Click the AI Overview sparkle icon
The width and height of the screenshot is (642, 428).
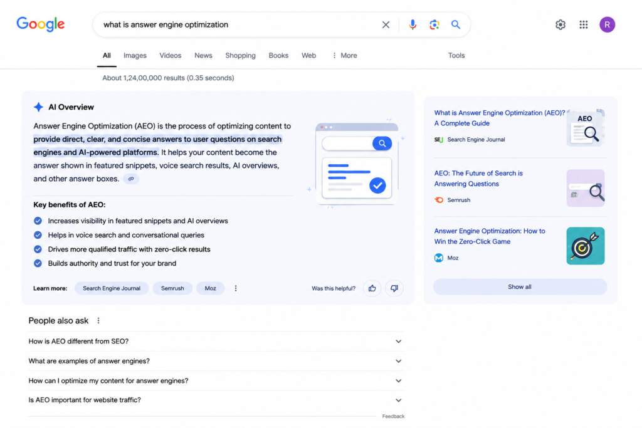[x=38, y=107]
